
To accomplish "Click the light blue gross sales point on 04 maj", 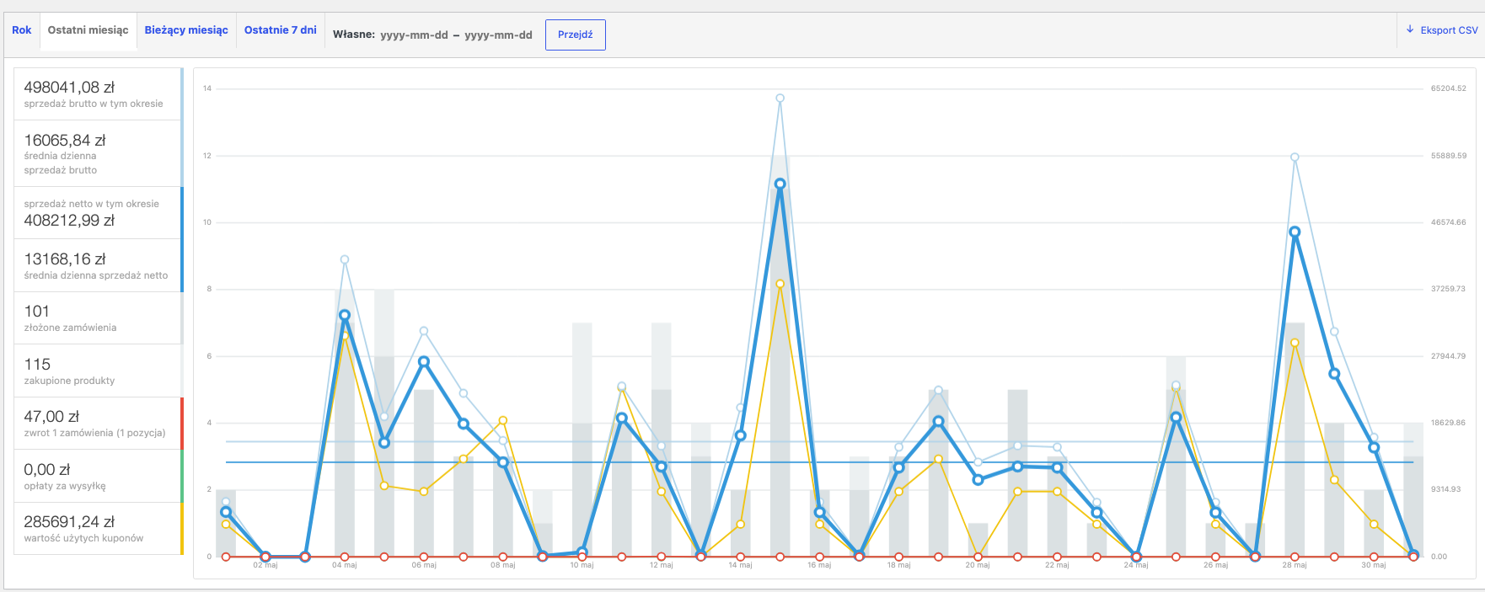I will tap(345, 259).
